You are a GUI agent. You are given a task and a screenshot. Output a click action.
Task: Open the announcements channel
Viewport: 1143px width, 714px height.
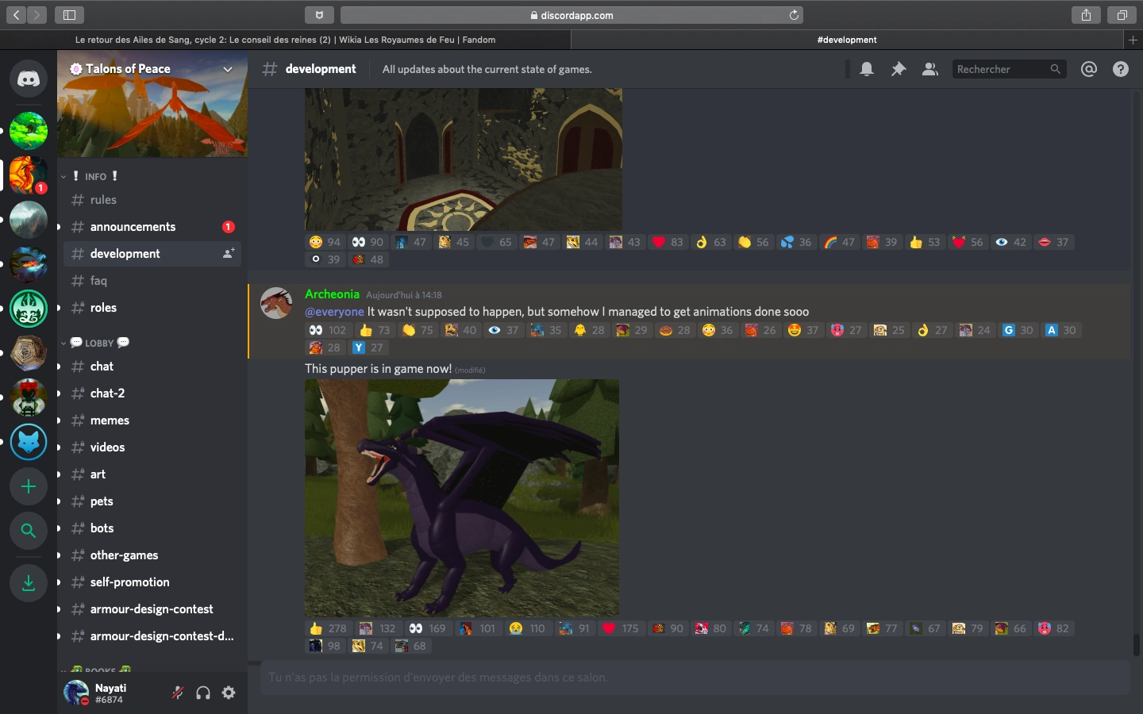tap(133, 227)
